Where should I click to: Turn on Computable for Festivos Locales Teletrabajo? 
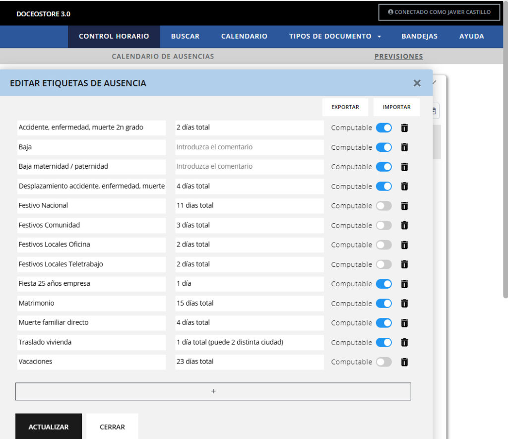384,264
